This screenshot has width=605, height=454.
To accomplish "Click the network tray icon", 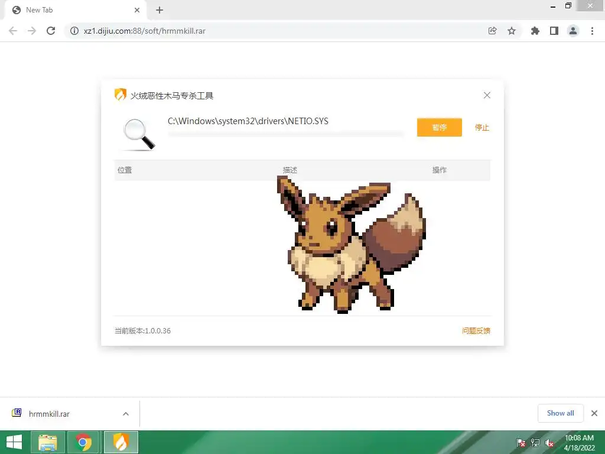I will click(x=535, y=442).
